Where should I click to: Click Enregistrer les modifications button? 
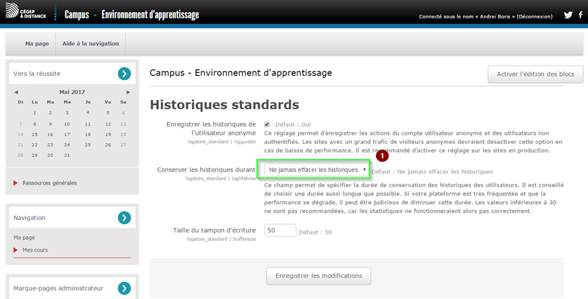click(x=319, y=276)
